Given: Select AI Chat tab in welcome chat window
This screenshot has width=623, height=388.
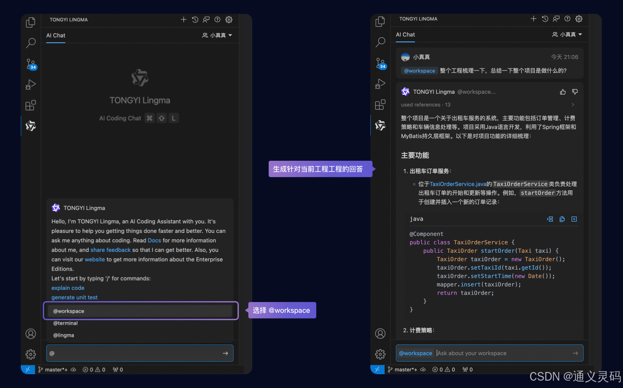Looking at the screenshot, I should pyautogui.click(x=56, y=35).
